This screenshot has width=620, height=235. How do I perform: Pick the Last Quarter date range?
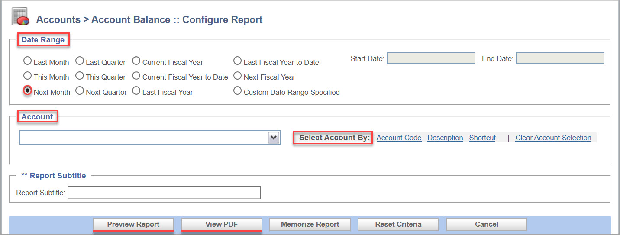click(79, 61)
